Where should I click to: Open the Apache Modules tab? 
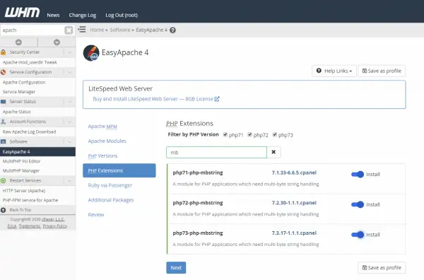pos(107,141)
